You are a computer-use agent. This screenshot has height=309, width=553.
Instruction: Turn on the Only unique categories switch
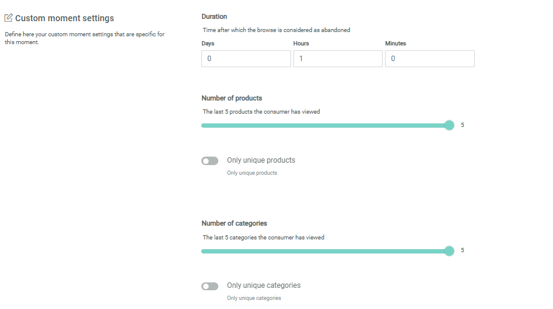210,286
